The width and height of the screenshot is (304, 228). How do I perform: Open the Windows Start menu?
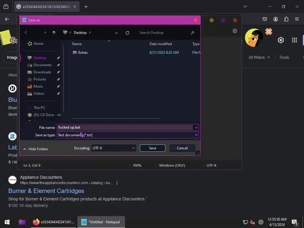pyautogui.click(x=7, y=222)
